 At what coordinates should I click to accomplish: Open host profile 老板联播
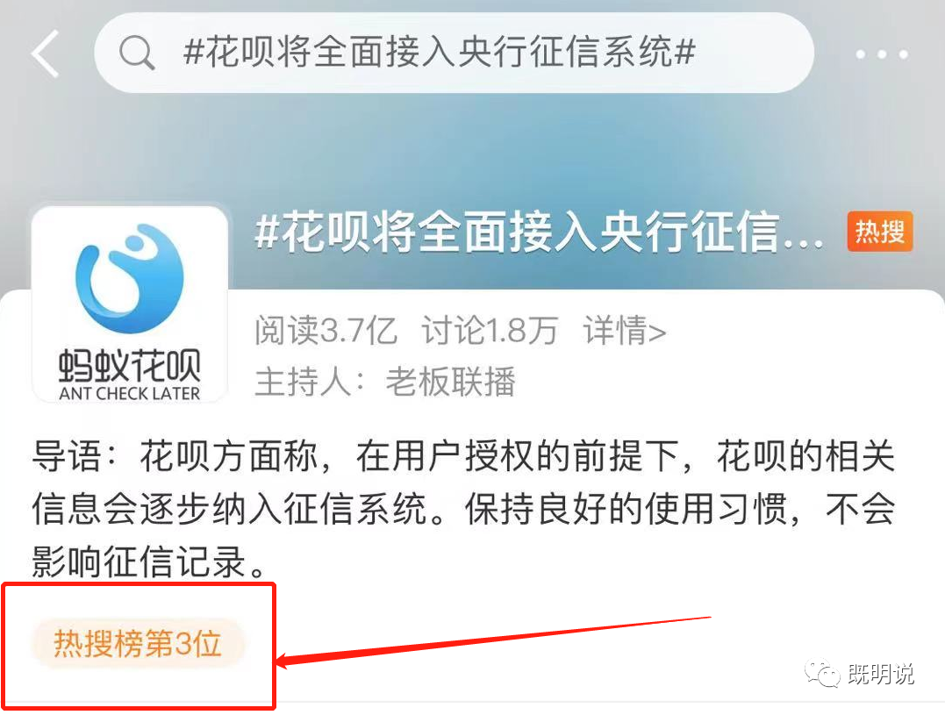pos(450,382)
